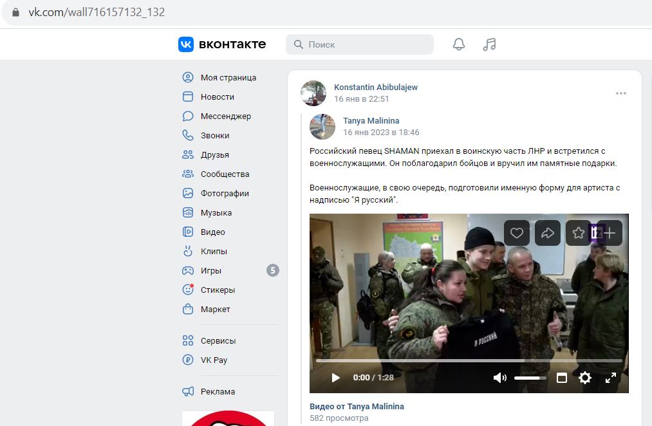Click the 0:00 / 1:28 video time display

tap(373, 377)
